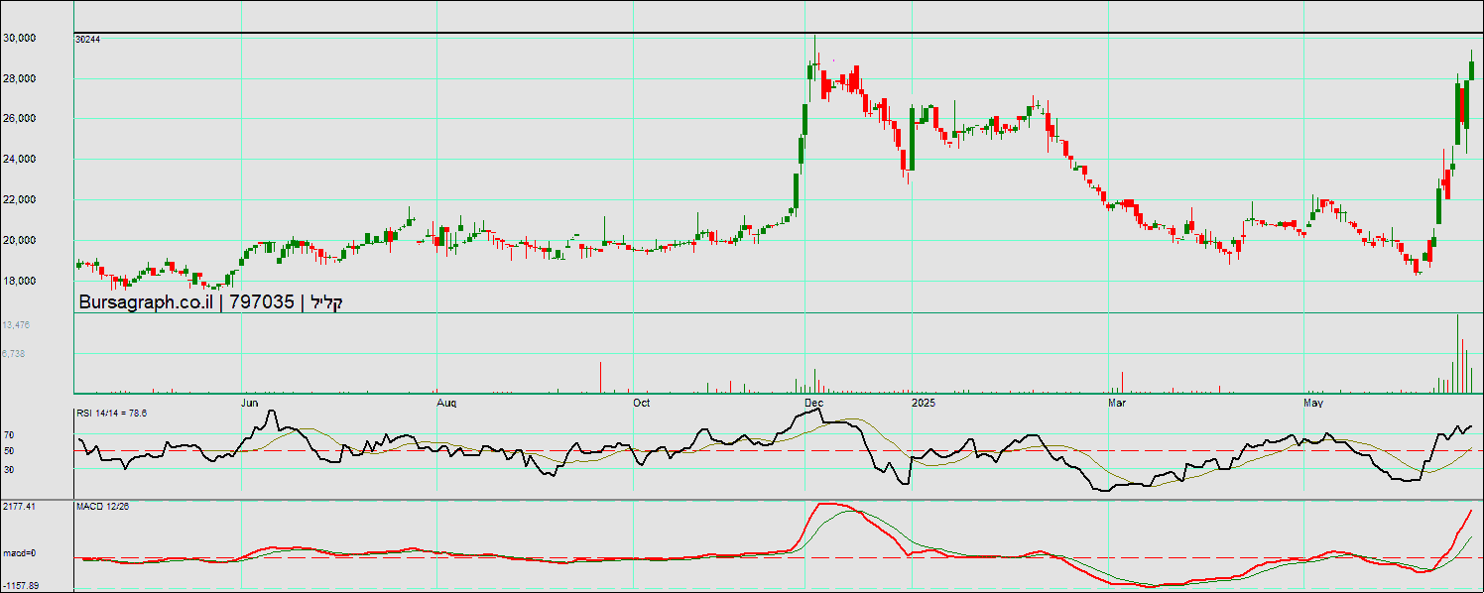Click the 2025 year marker on the time axis
The width and height of the screenshot is (1484, 593).
924,403
